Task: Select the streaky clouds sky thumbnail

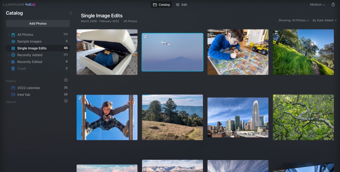Action: point(238,166)
